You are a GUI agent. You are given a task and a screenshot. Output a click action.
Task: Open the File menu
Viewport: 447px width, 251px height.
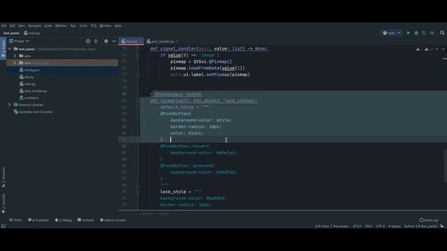click(4, 26)
